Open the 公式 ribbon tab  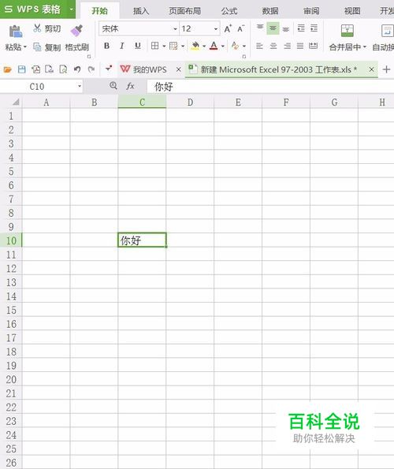(x=229, y=11)
